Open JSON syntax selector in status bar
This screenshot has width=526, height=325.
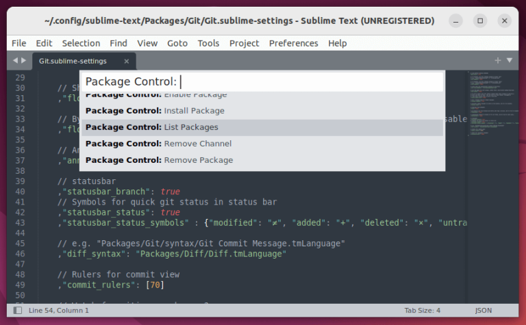point(484,310)
